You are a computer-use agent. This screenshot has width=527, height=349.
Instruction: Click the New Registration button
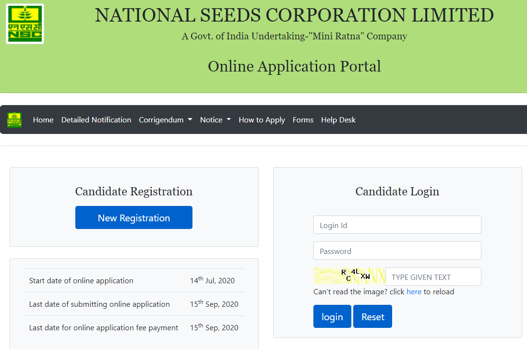tap(134, 217)
